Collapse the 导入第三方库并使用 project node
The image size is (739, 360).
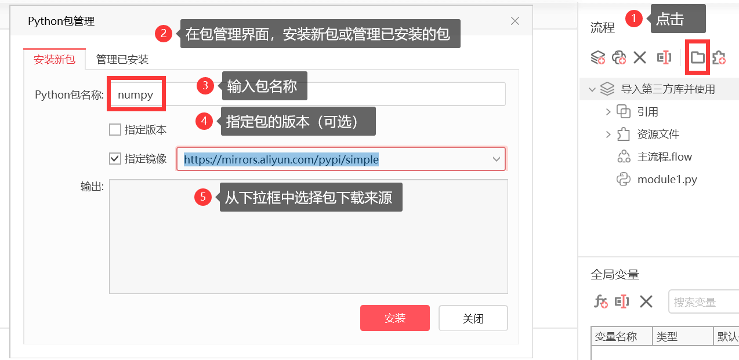pyautogui.click(x=592, y=89)
